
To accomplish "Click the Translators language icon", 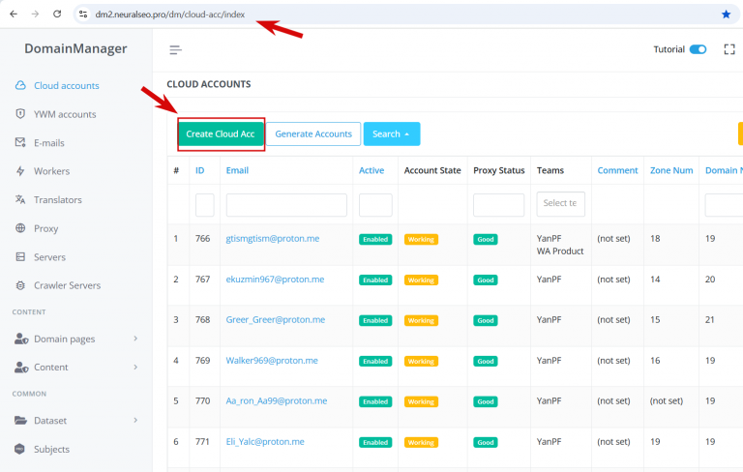I will point(20,199).
